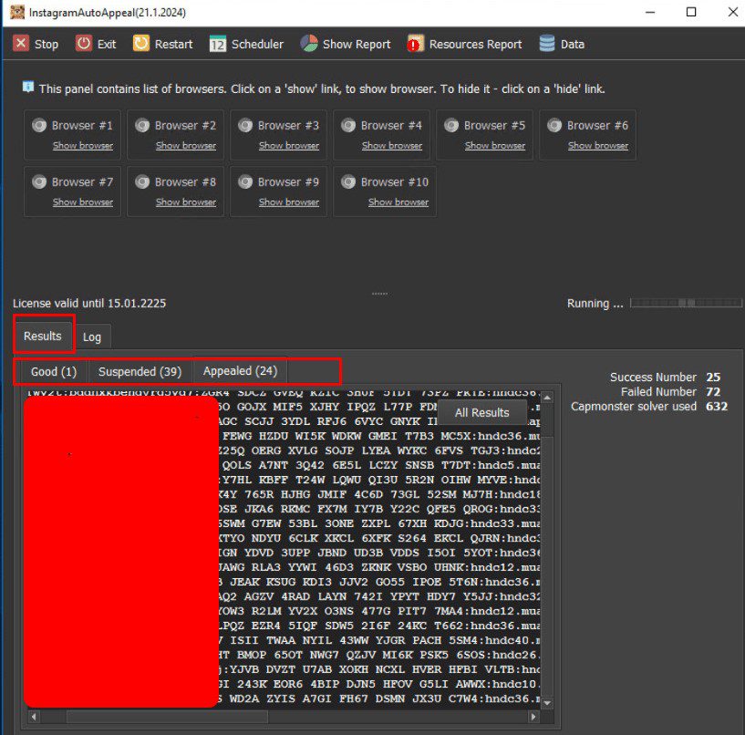Click the Restart toolbar label
The image size is (745, 735).
tap(174, 44)
